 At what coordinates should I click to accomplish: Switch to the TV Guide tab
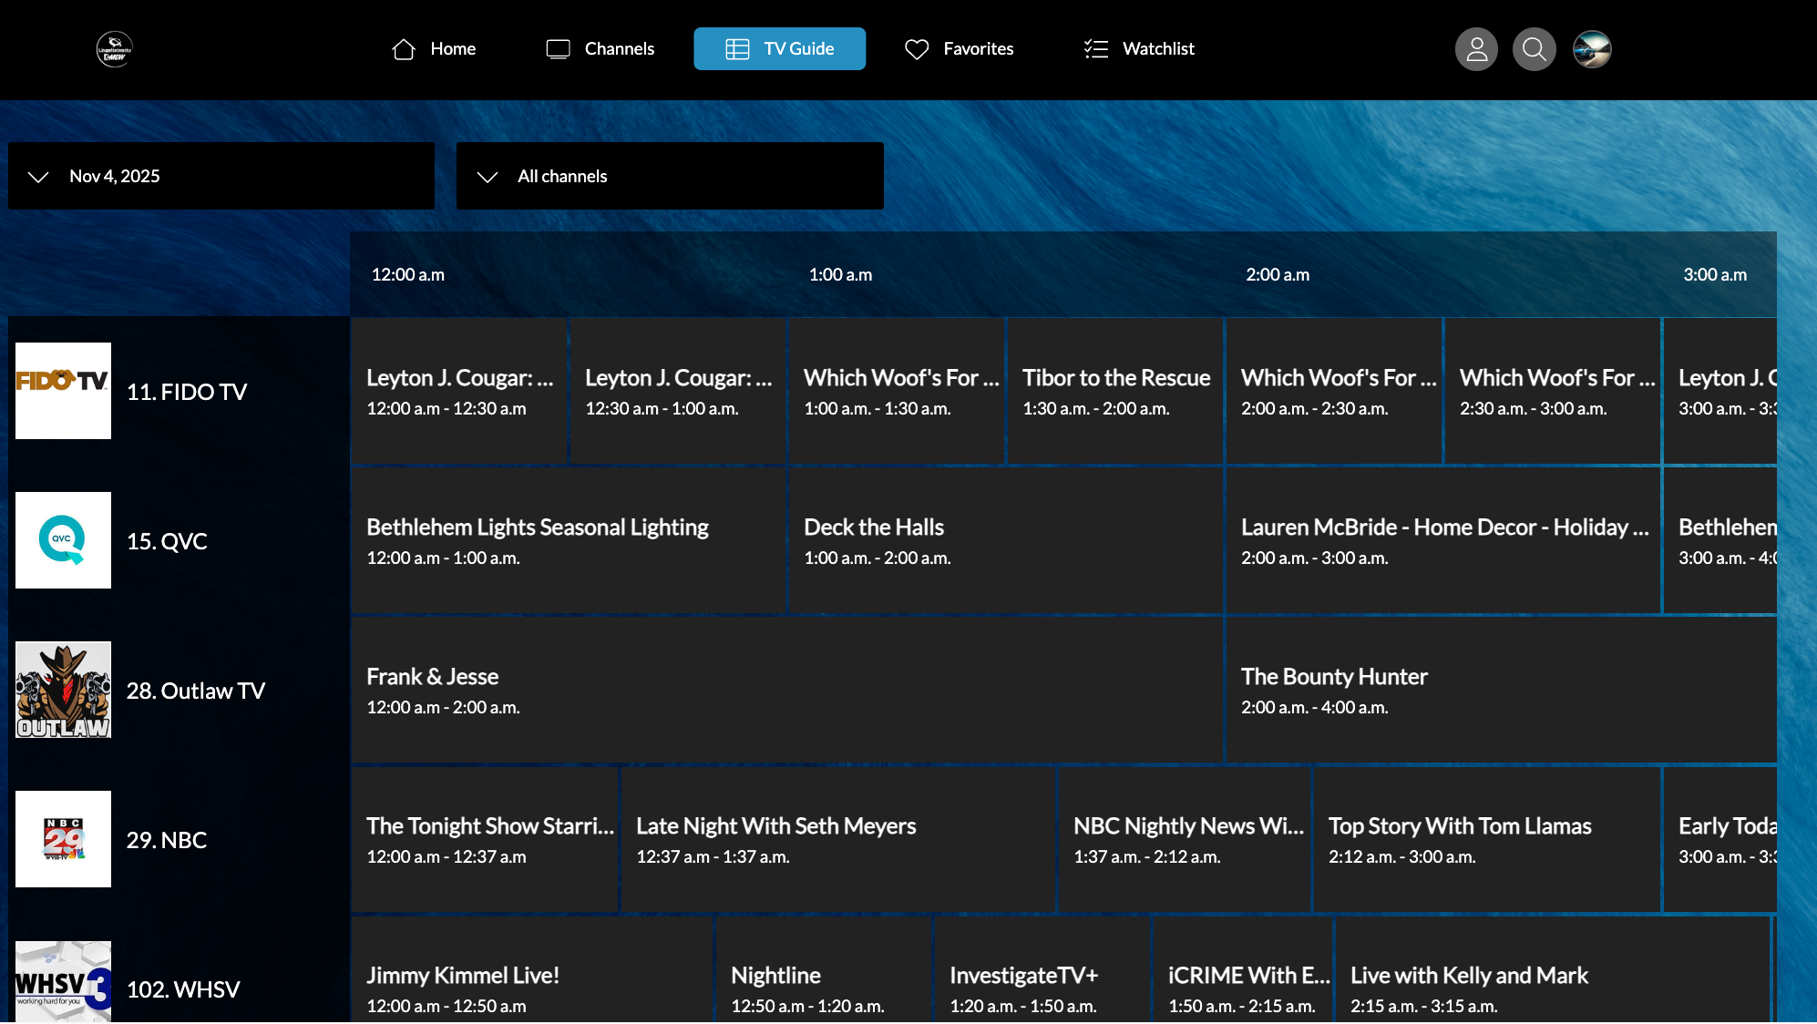click(x=779, y=48)
